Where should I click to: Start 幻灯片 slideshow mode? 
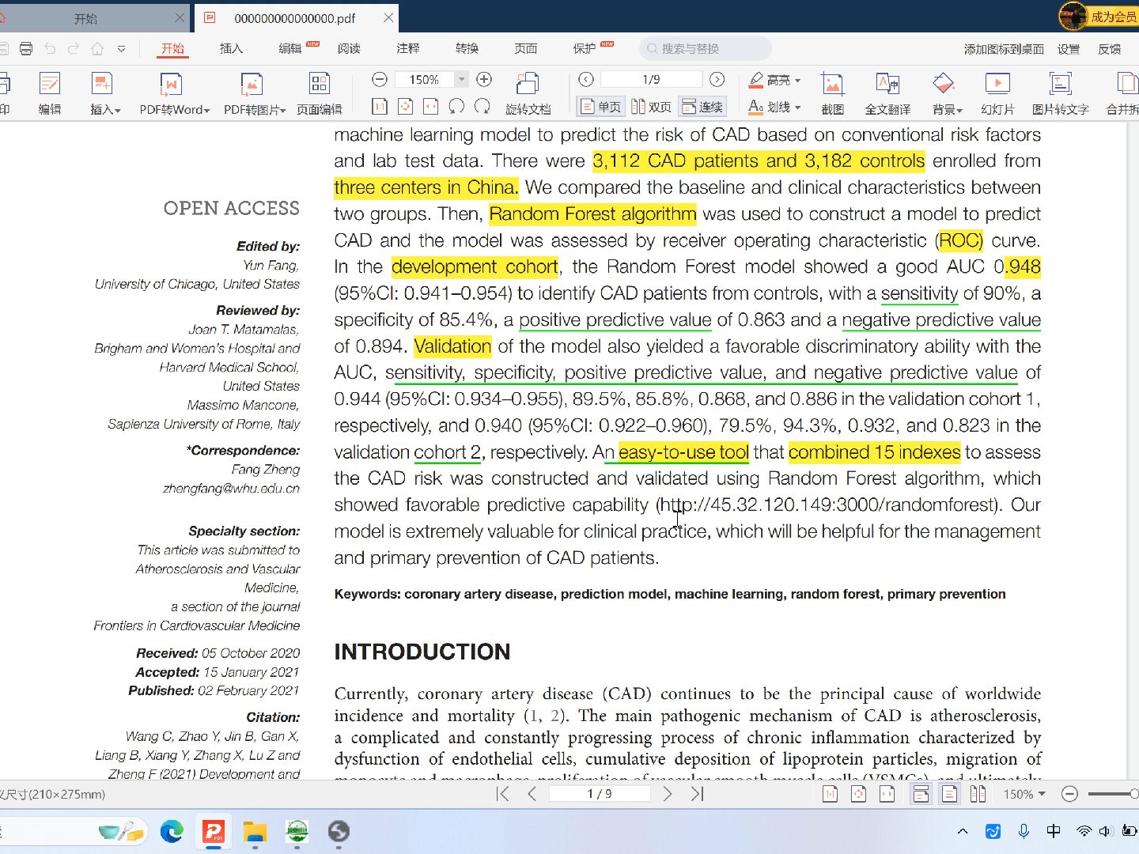click(x=997, y=93)
